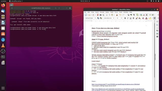This screenshot has height=91, width=162.
Task: Open the terminal hamburger menu button
Action: click(59, 8)
